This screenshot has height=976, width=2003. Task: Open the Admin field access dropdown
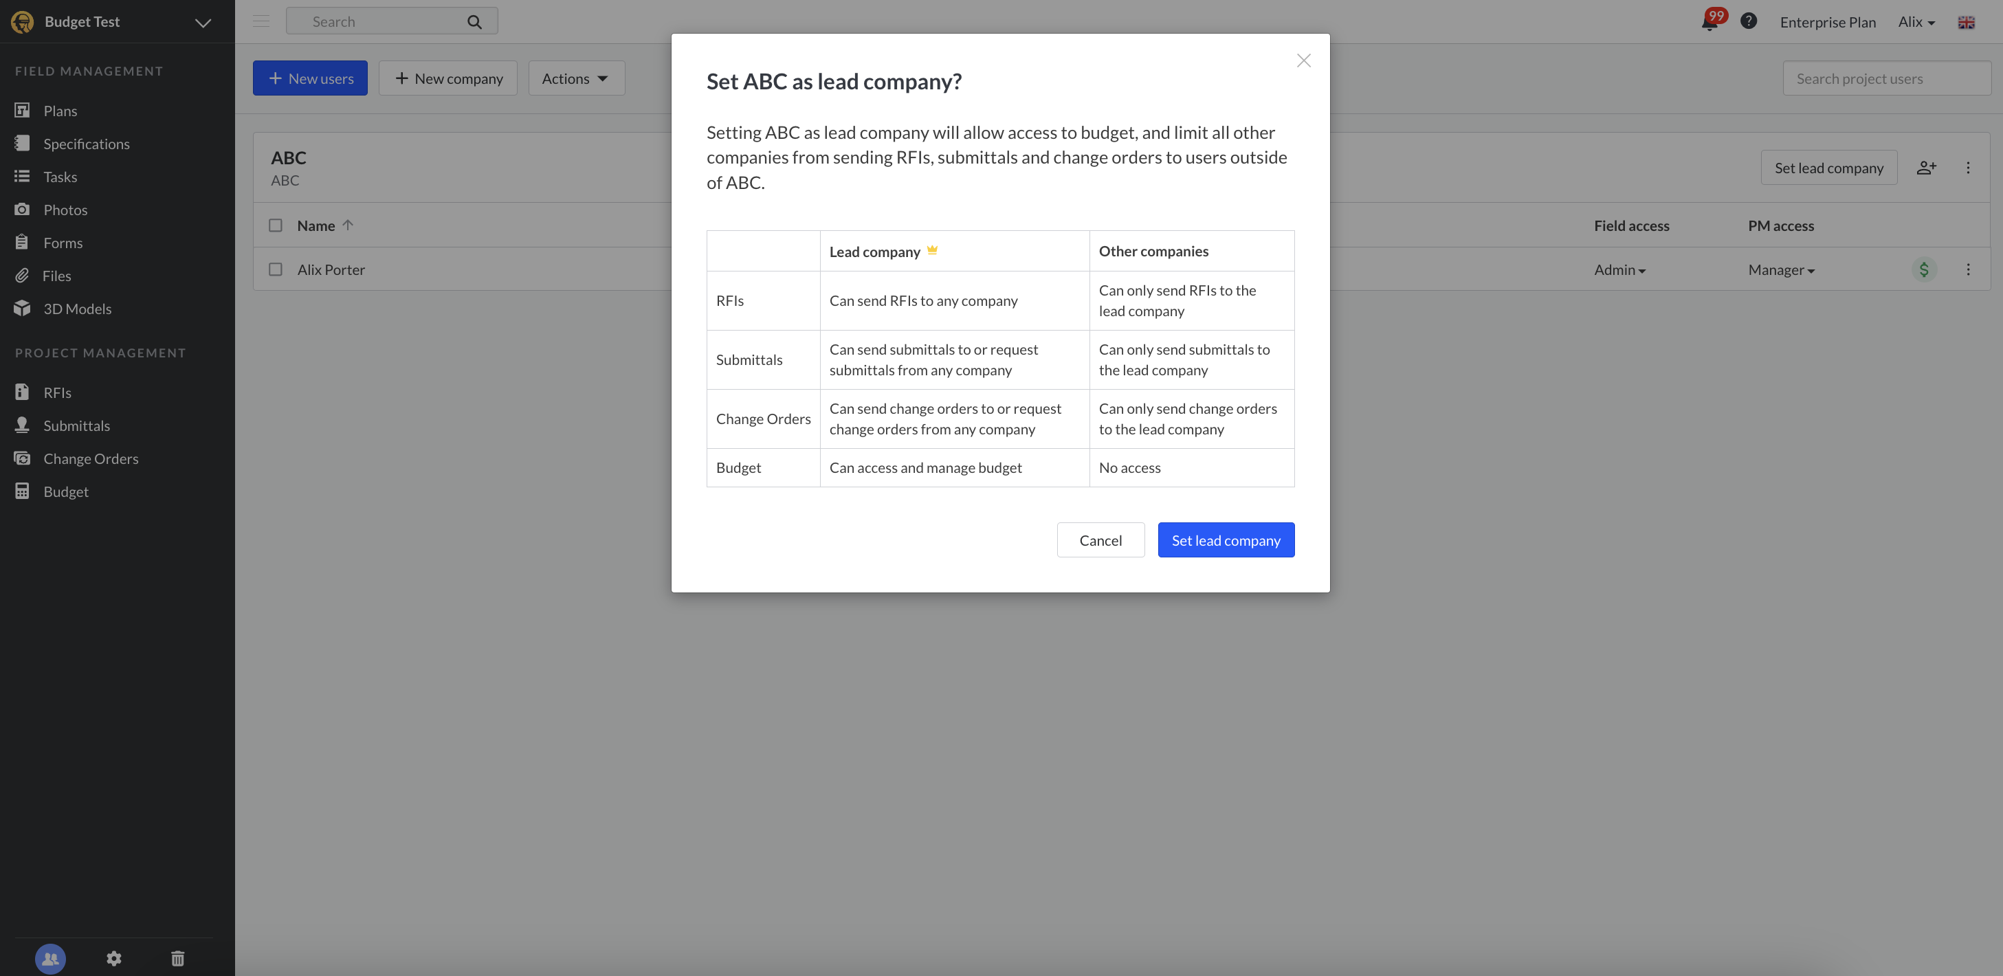coord(1619,270)
